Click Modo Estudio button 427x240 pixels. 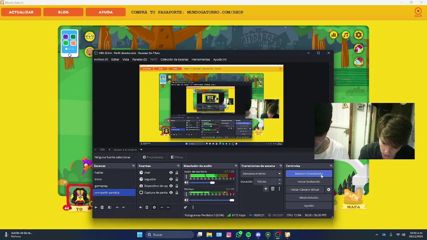click(309, 198)
